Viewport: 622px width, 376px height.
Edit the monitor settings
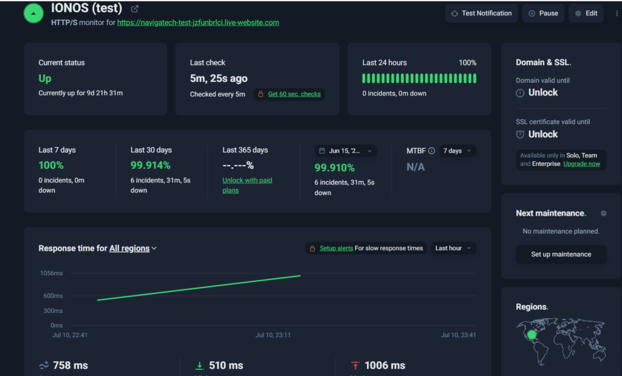click(x=586, y=13)
